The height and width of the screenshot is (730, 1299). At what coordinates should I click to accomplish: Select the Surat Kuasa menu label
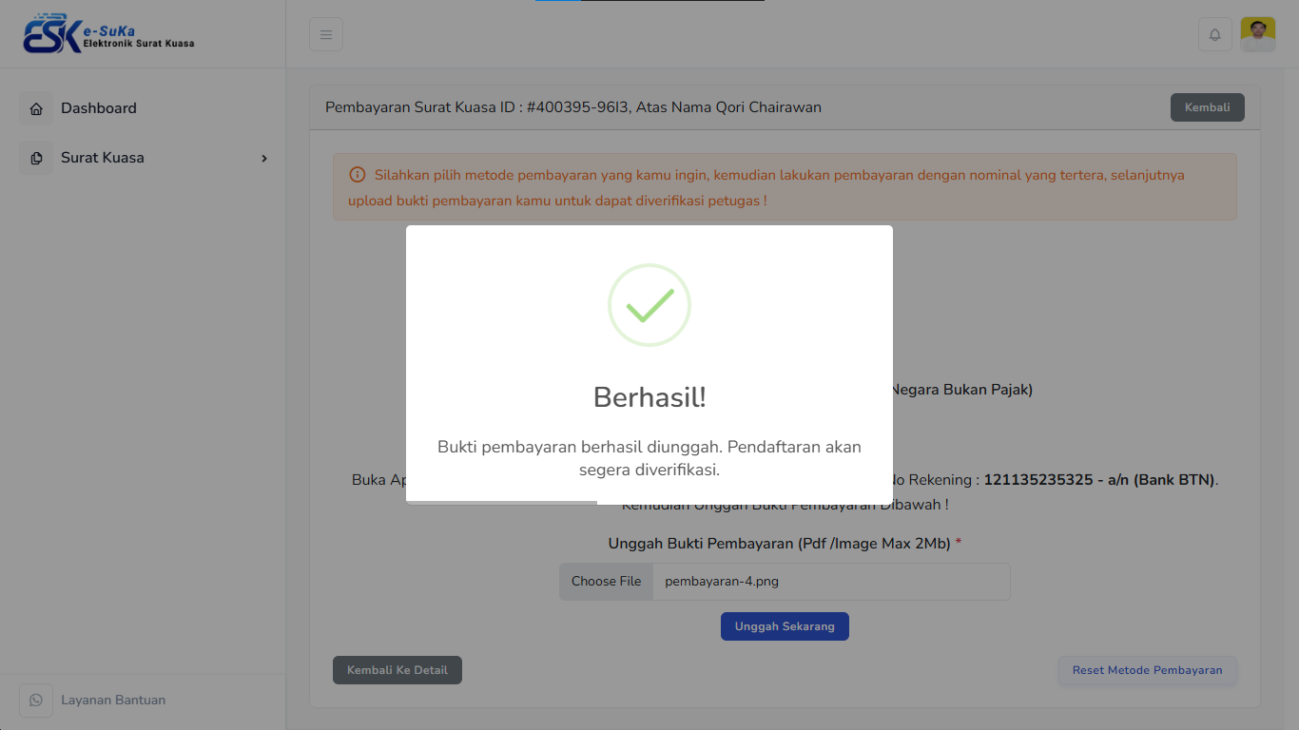103,158
